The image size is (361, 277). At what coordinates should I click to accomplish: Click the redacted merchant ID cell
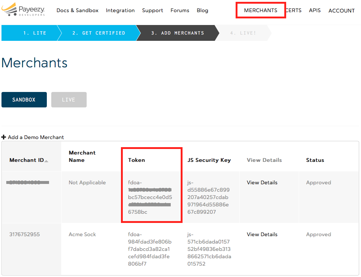[x=28, y=182]
